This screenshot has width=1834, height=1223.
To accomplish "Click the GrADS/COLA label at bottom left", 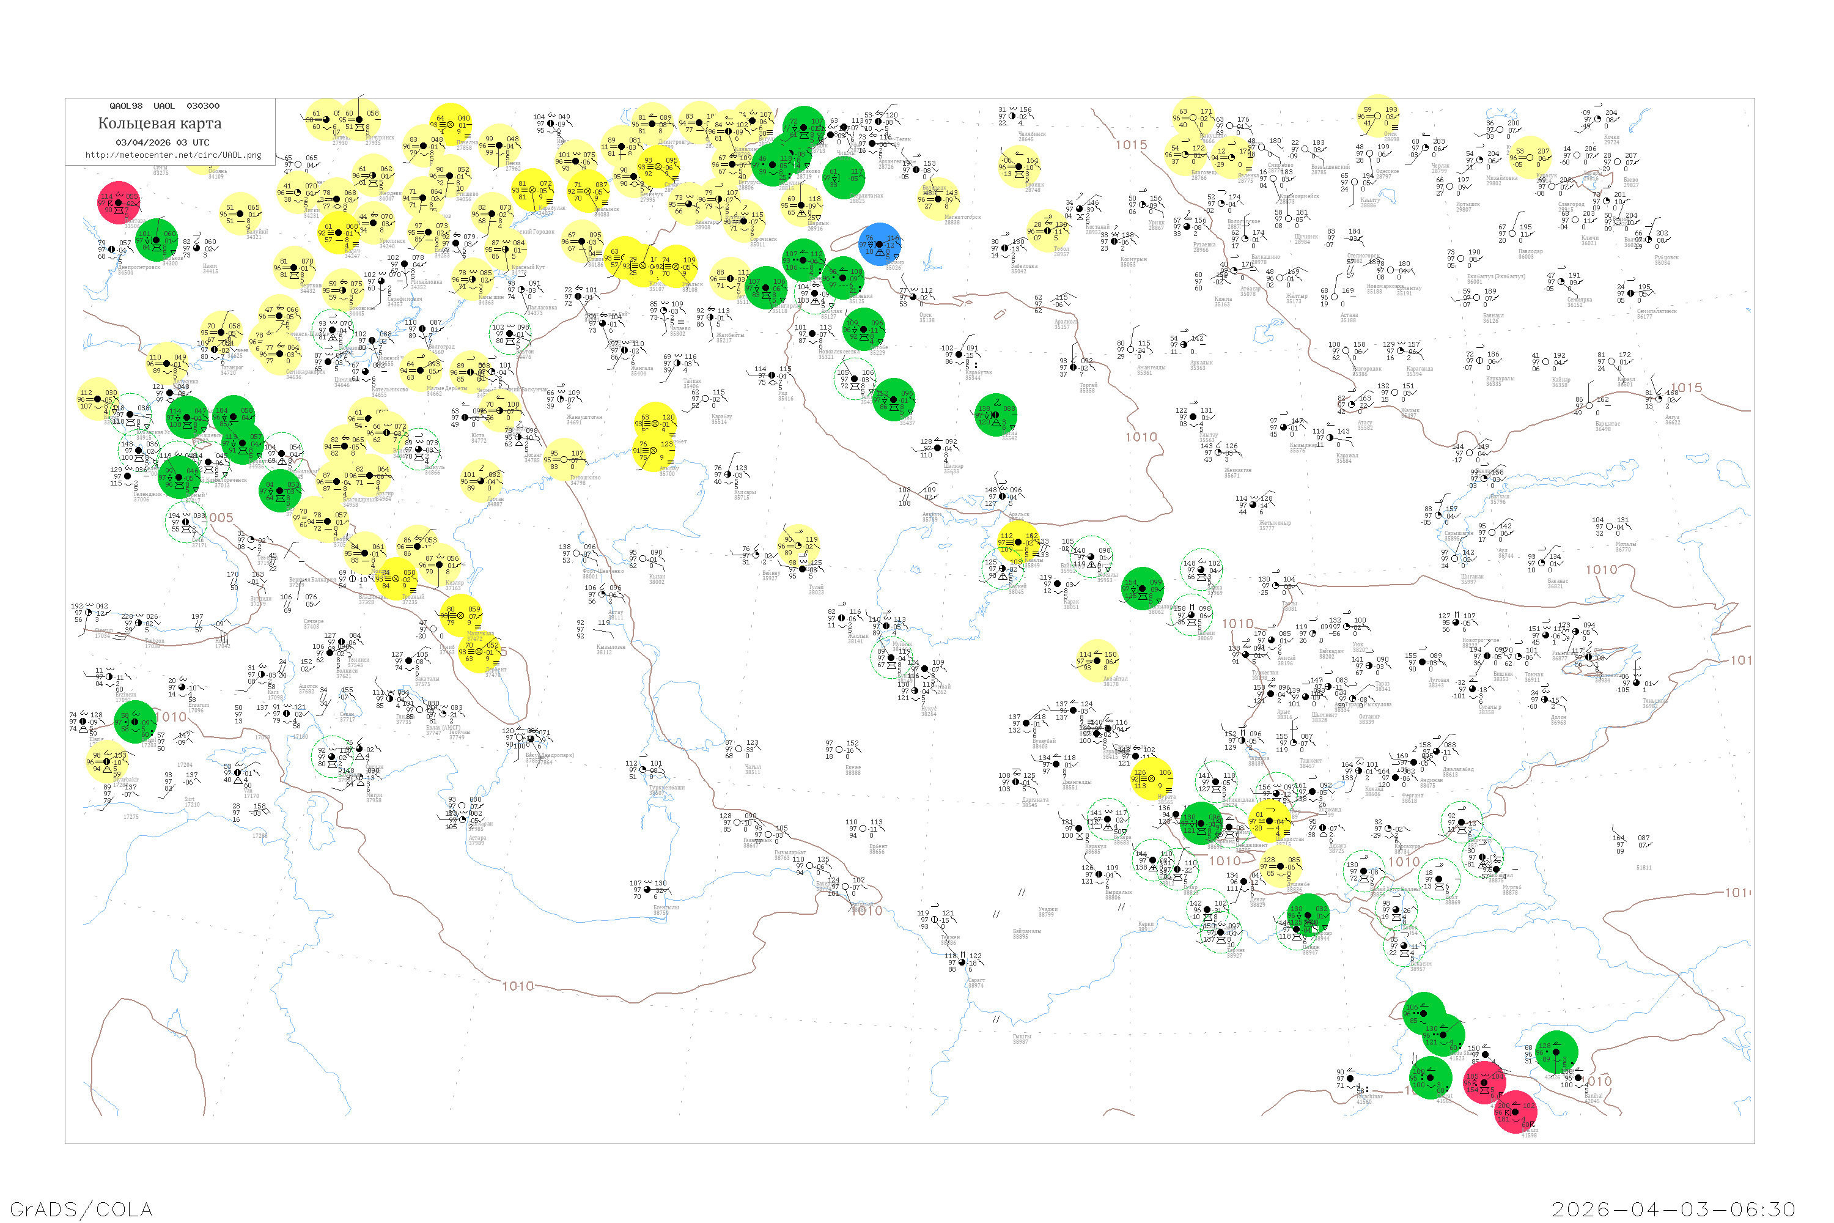I will point(81,1209).
